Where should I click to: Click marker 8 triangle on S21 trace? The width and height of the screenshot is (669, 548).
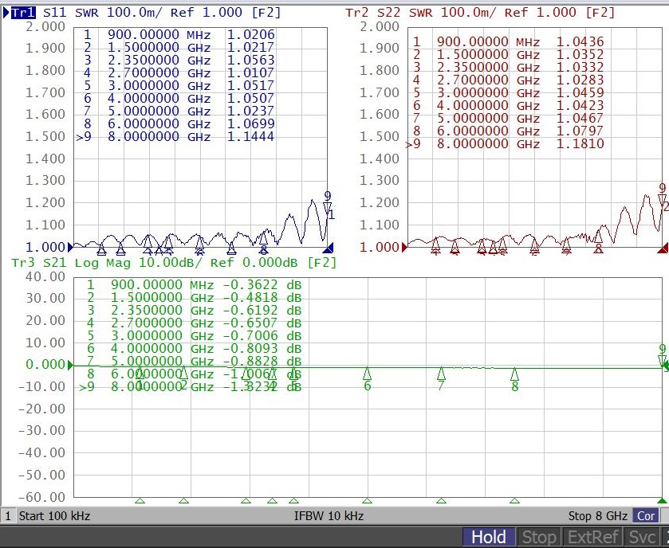pyautogui.click(x=514, y=374)
